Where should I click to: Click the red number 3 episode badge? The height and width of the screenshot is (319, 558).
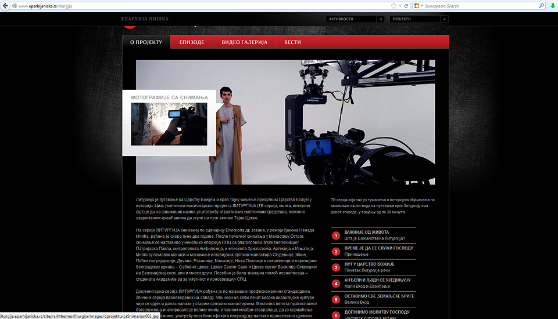336,267
